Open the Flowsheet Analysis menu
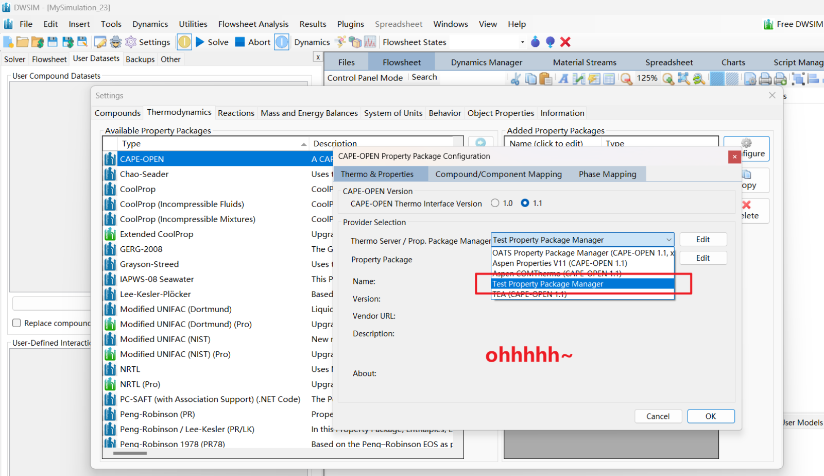824x476 pixels. 253,24
